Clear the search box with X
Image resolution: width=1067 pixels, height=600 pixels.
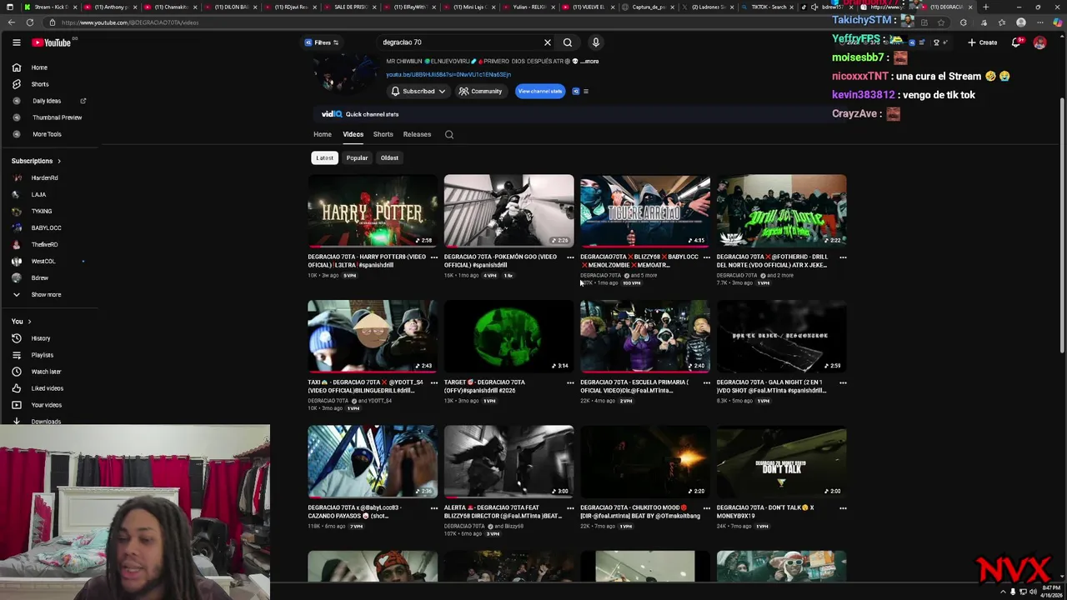[x=548, y=42]
